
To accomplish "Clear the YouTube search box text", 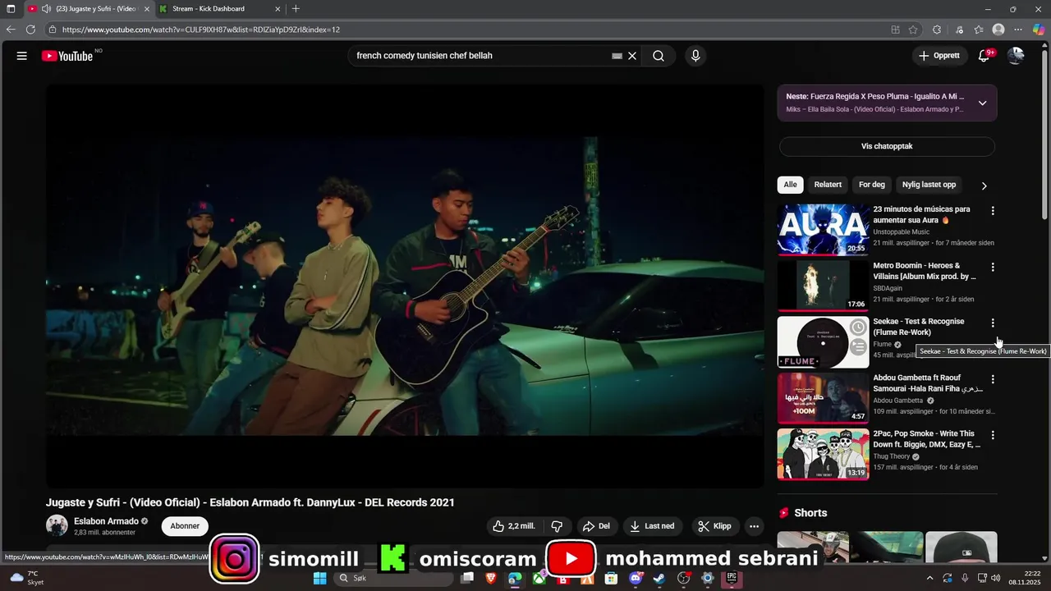I will (632, 56).
